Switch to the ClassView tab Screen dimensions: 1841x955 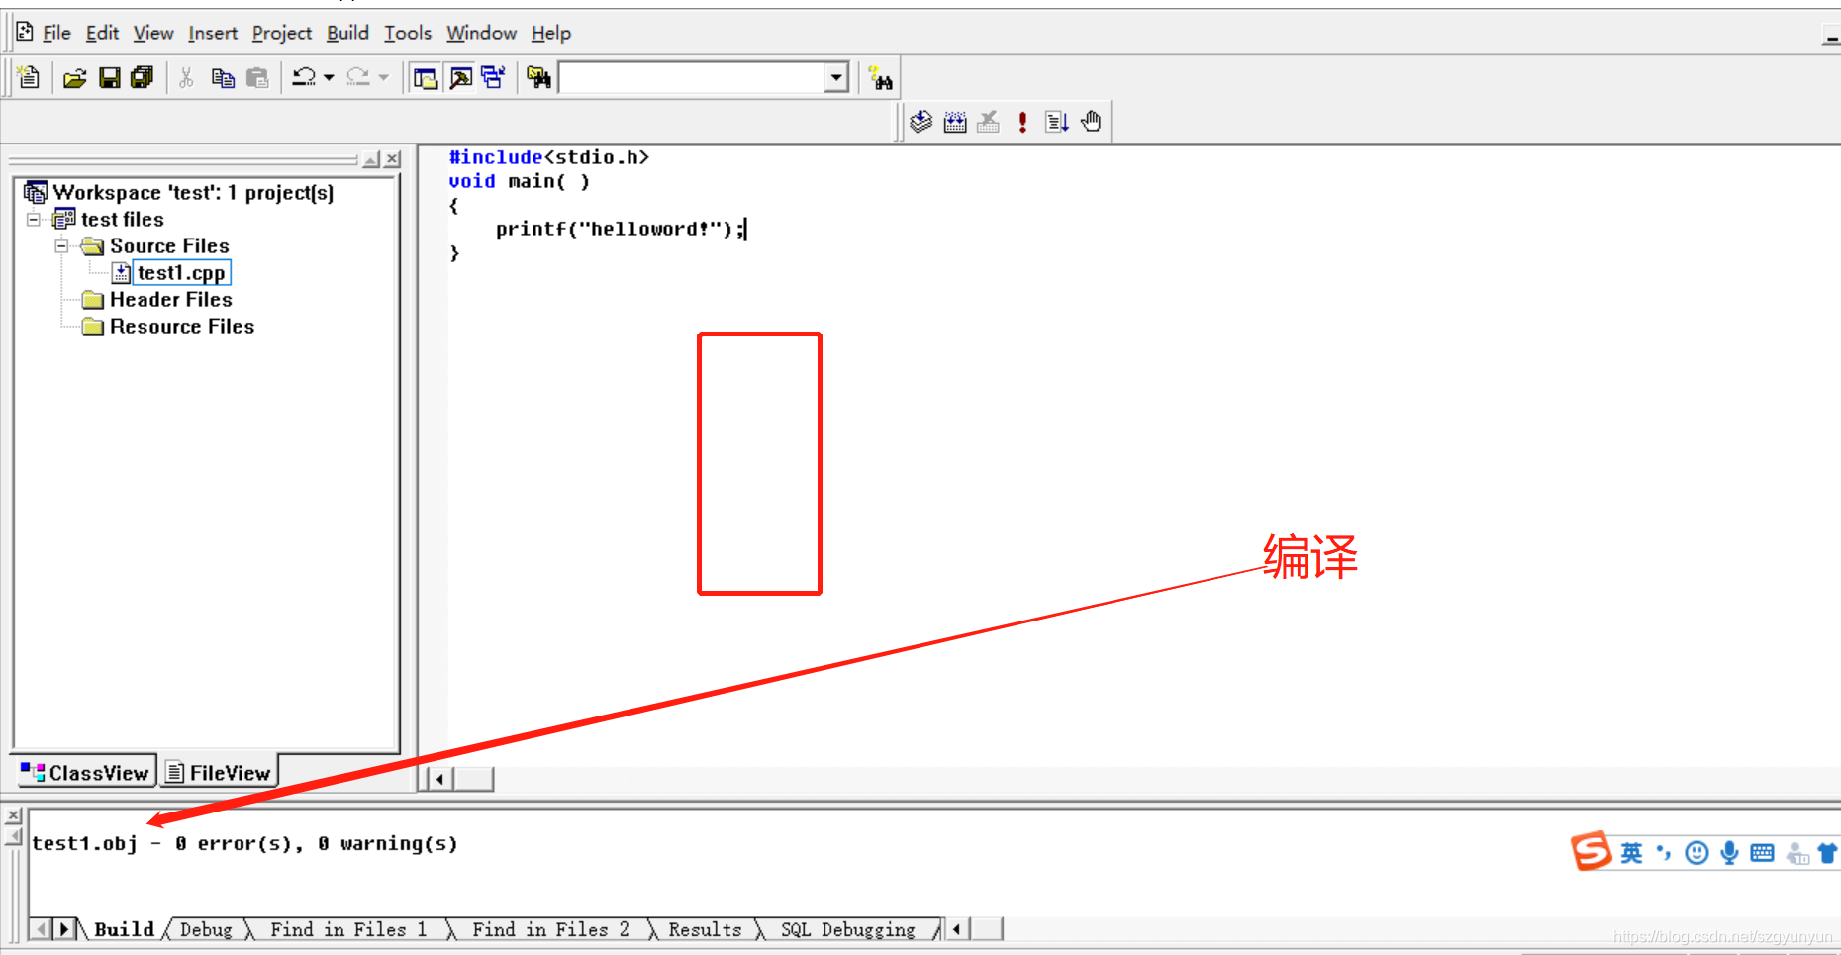click(85, 772)
